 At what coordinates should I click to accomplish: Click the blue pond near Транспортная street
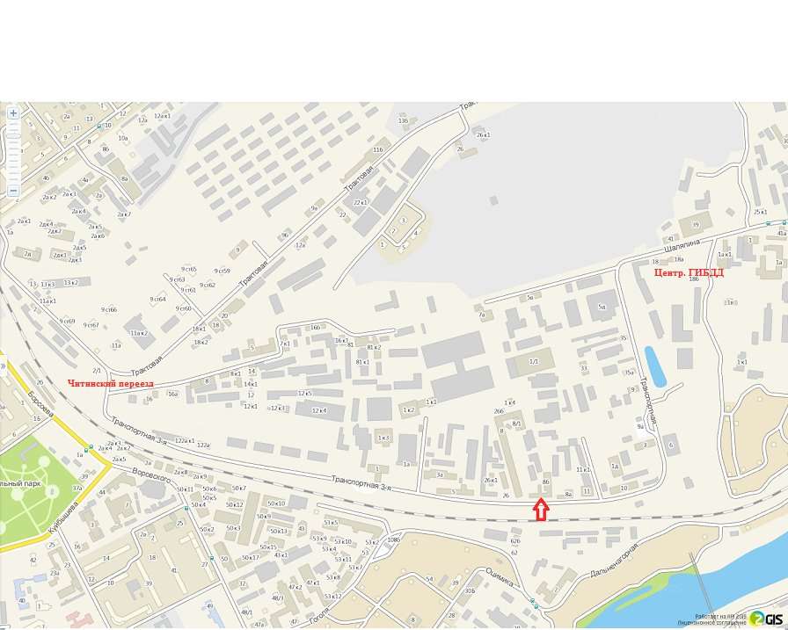click(x=655, y=366)
